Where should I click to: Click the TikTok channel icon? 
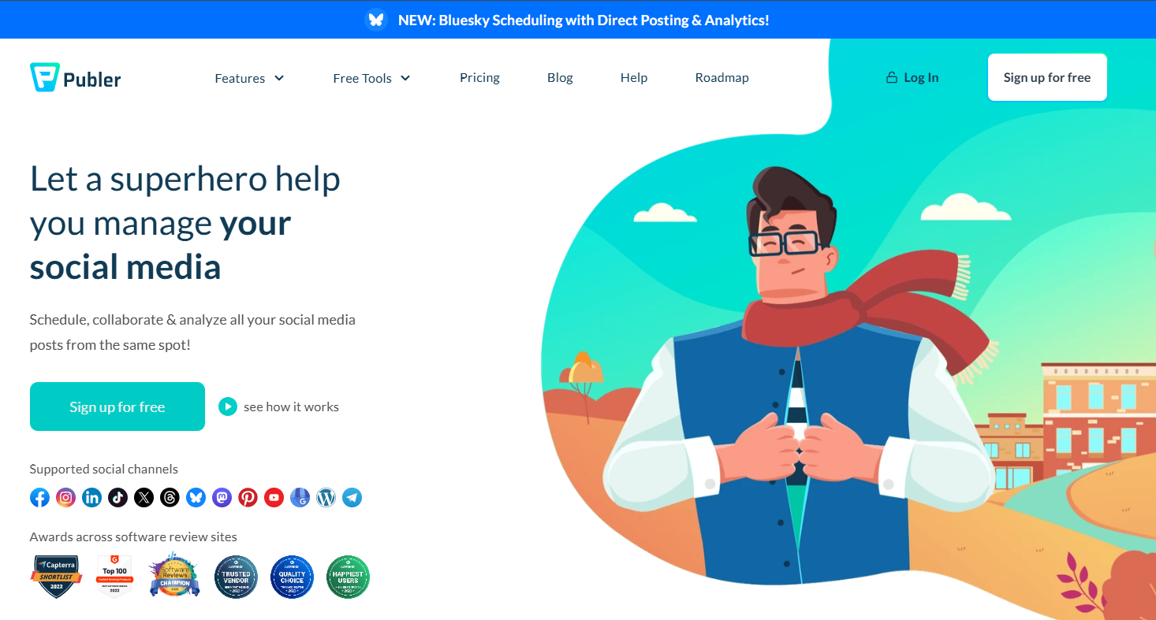[x=117, y=498]
